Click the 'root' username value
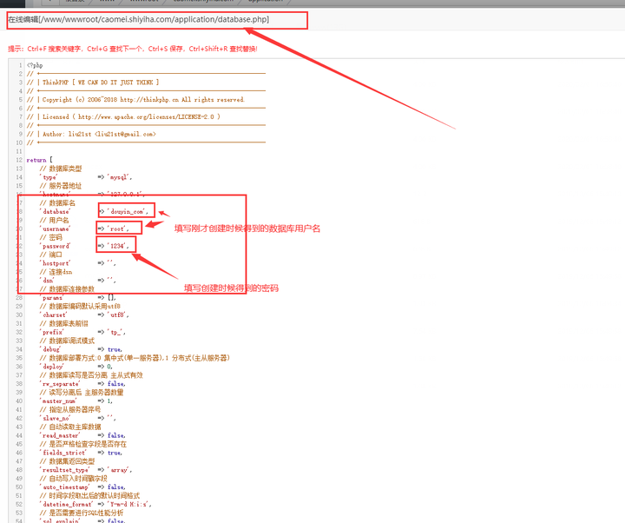Screen dimensions: 625x523 tap(118, 229)
